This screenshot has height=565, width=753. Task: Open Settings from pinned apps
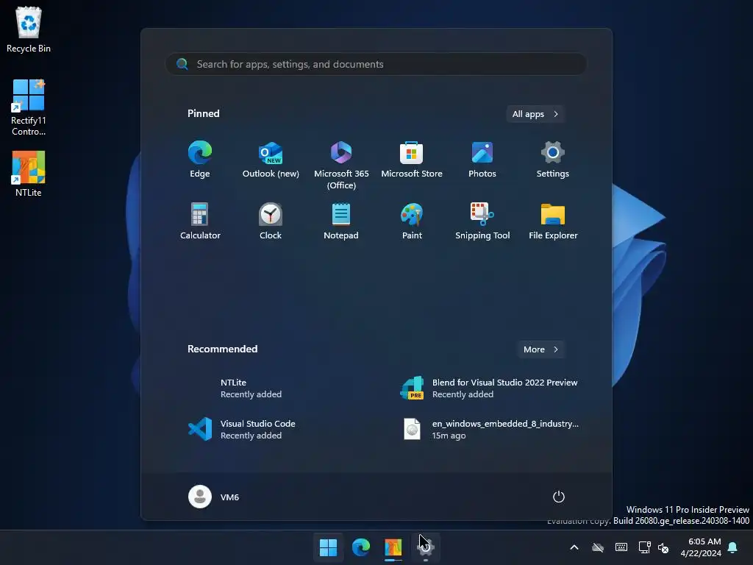tap(553, 160)
